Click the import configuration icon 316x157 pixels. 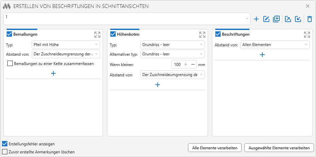click(x=298, y=19)
